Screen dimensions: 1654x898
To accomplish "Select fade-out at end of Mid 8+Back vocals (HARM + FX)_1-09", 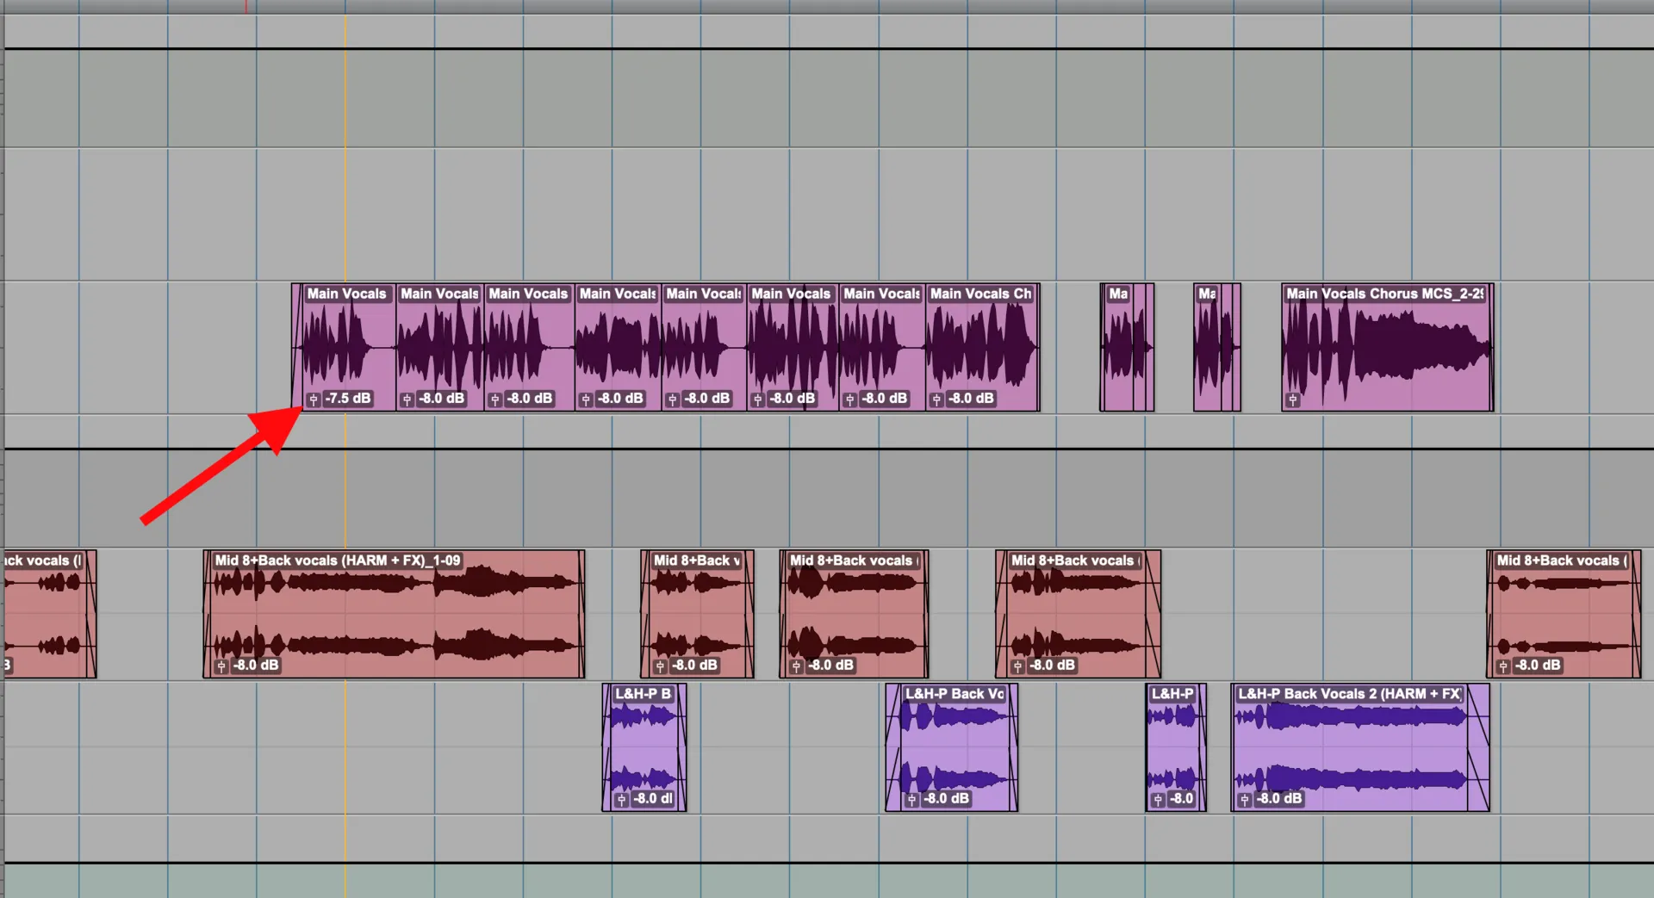I will pyautogui.click(x=581, y=614).
